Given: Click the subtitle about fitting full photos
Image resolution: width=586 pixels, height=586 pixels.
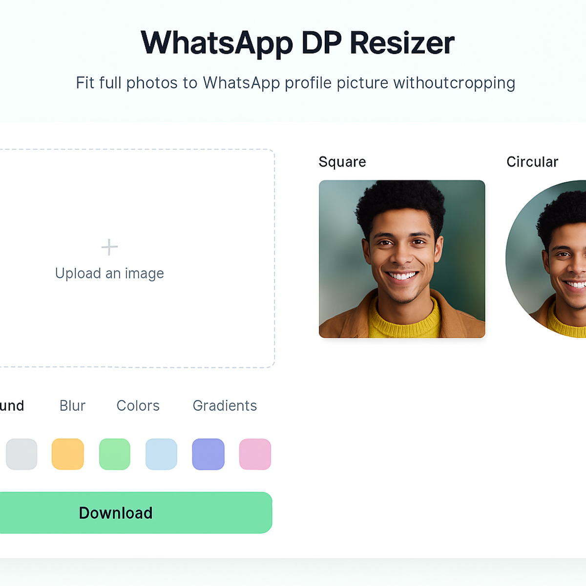Looking at the screenshot, I should (x=295, y=83).
